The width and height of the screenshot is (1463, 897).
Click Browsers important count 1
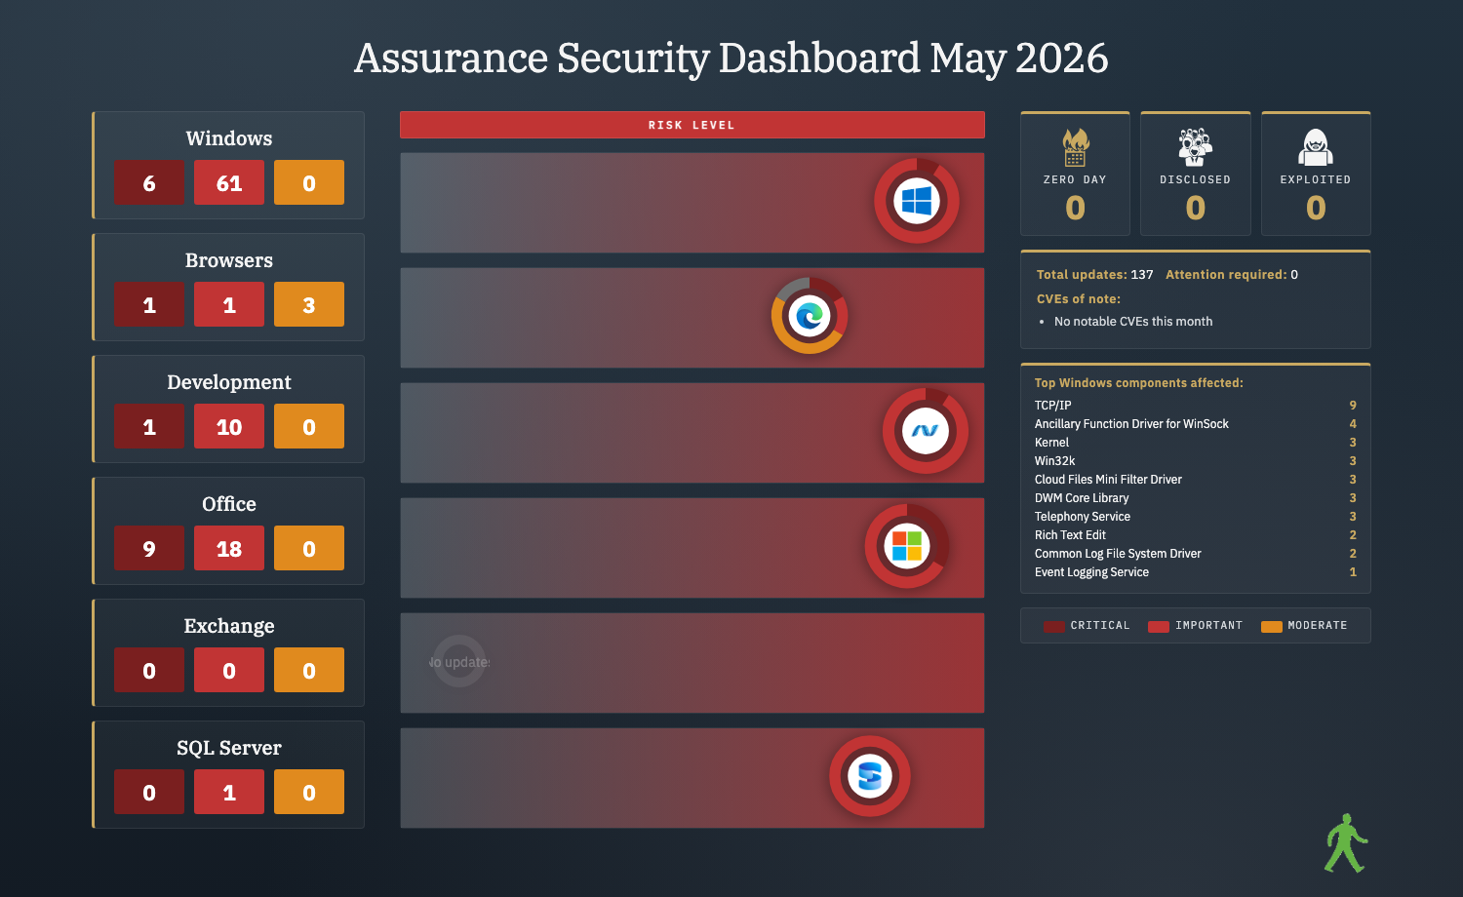(x=229, y=304)
